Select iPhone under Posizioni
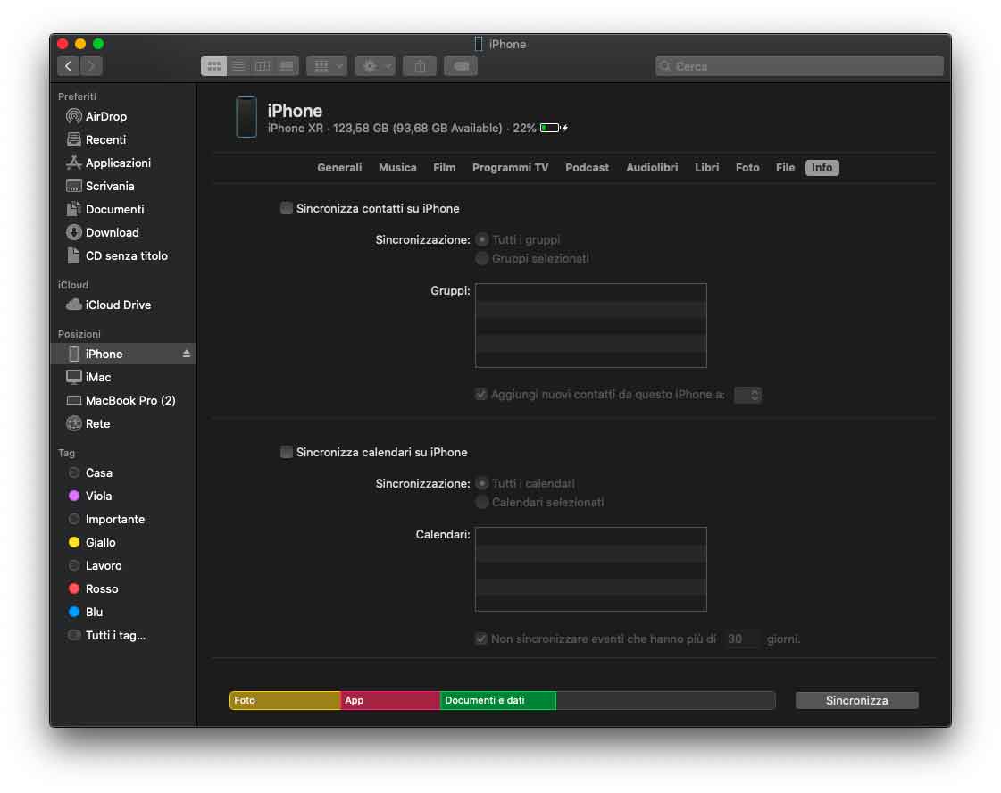Screen dimensions: 1001x793 (x=122, y=354)
